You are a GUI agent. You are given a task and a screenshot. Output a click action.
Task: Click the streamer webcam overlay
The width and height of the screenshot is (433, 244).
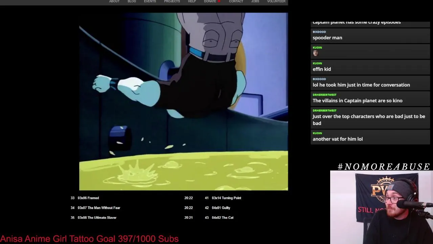coord(382,207)
